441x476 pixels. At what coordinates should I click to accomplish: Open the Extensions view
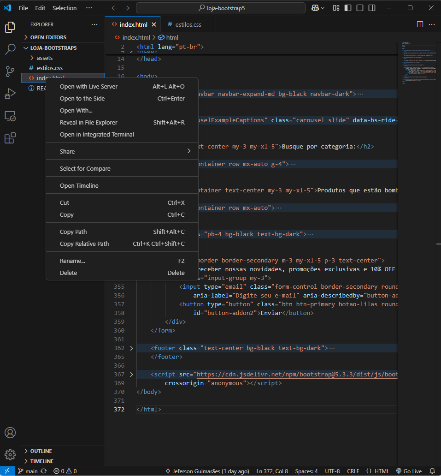(x=10, y=138)
